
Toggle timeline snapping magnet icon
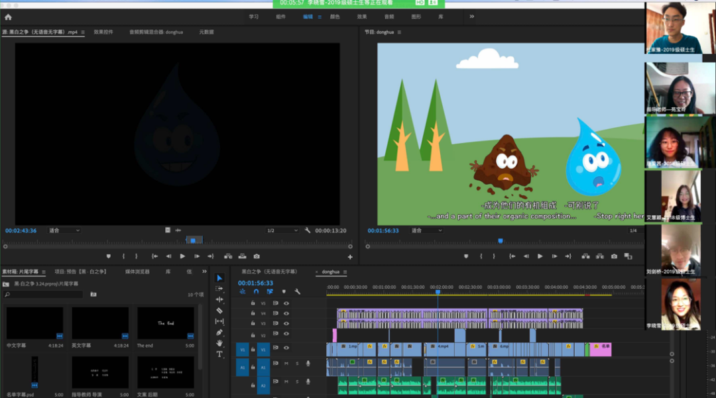tap(256, 291)
